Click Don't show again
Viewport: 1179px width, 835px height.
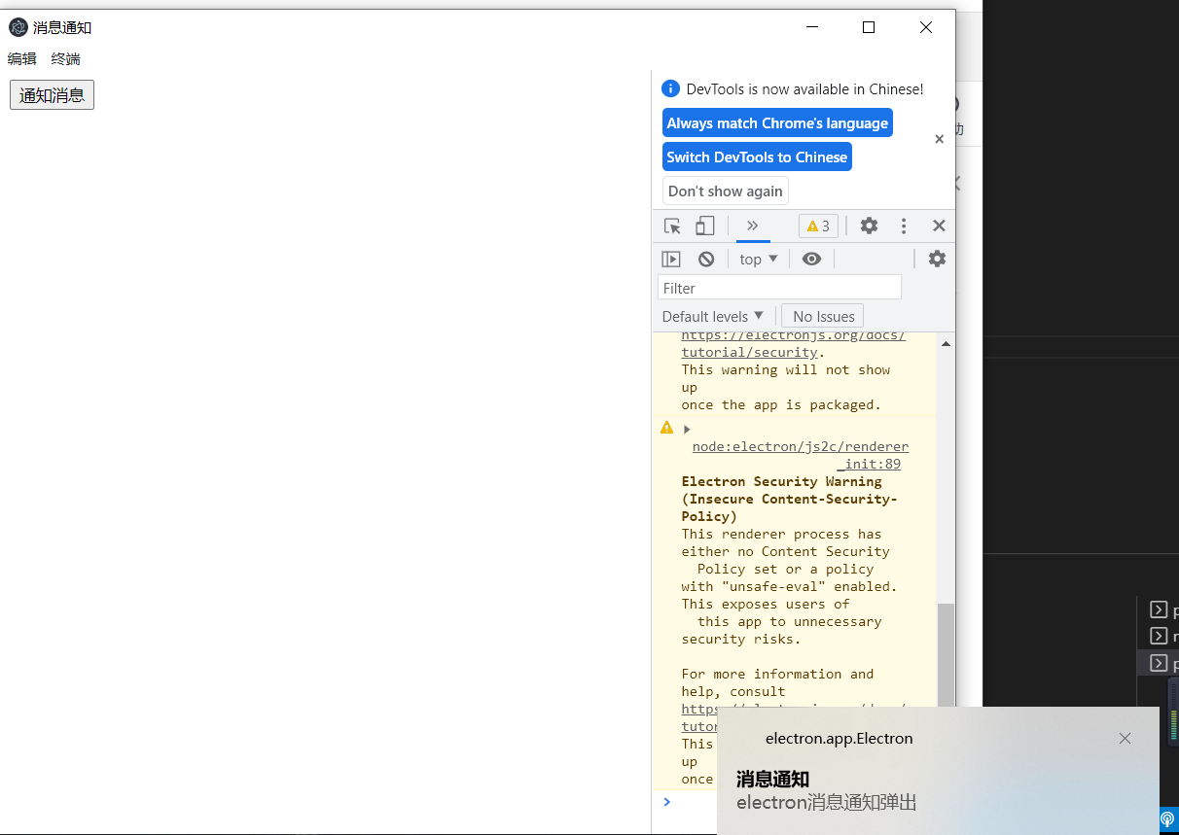[725, 191]
